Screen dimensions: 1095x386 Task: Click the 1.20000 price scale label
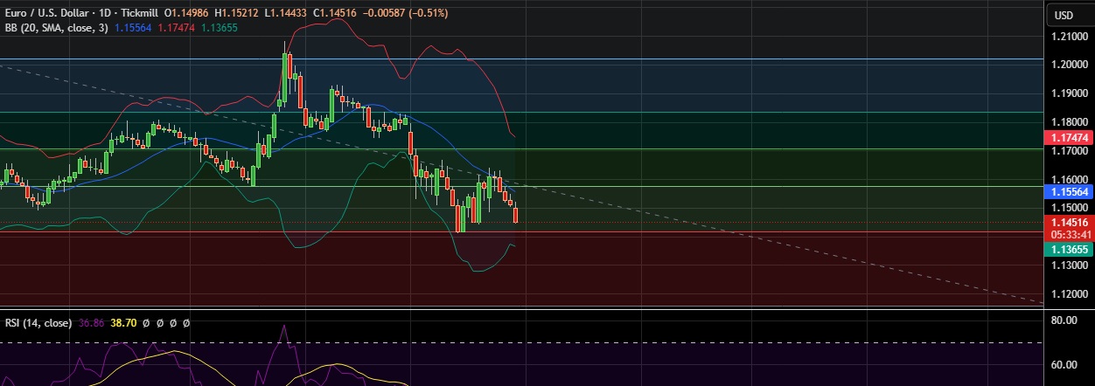[1068, 65]
